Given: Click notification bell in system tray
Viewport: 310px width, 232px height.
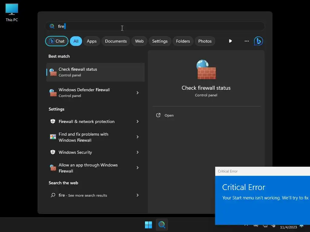Looking at the screenshot, I should [302, 226].
